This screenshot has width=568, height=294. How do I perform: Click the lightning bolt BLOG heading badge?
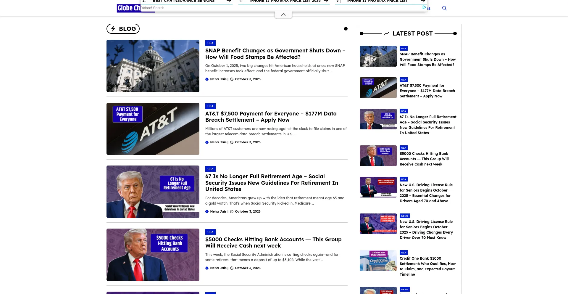123,29
